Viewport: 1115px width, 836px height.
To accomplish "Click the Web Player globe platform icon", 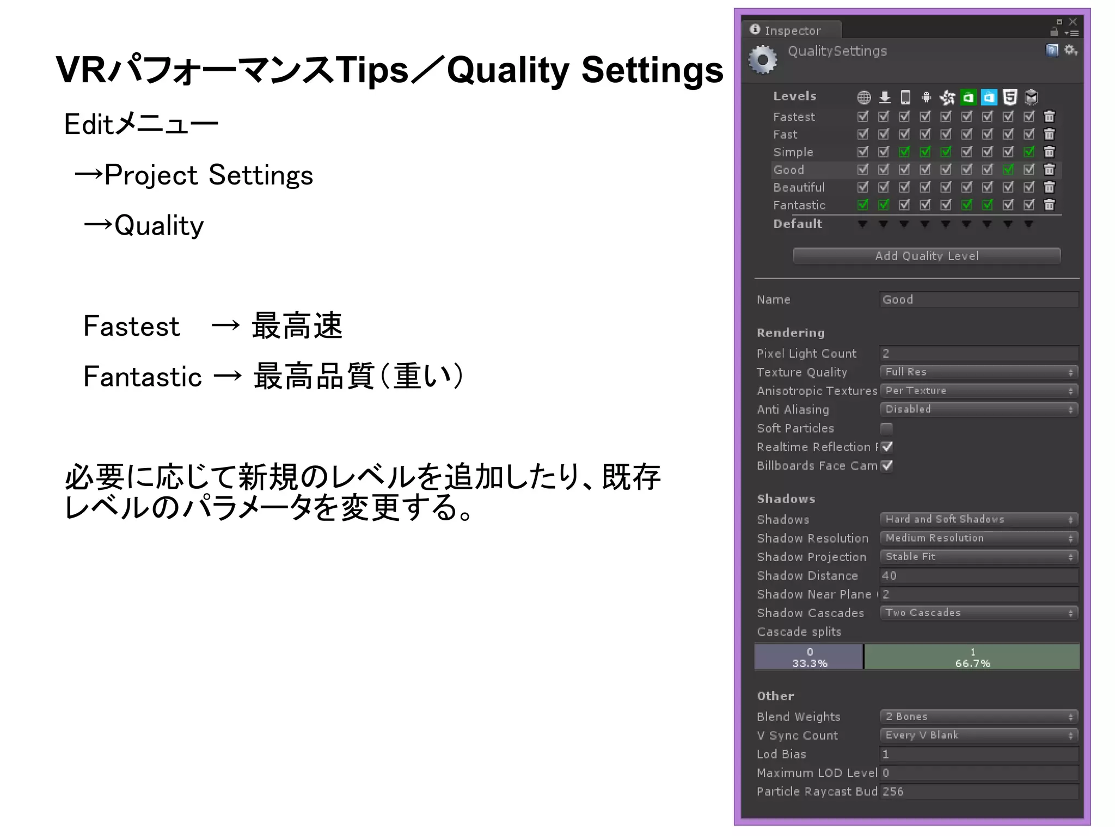I will (x=863, y=97).
